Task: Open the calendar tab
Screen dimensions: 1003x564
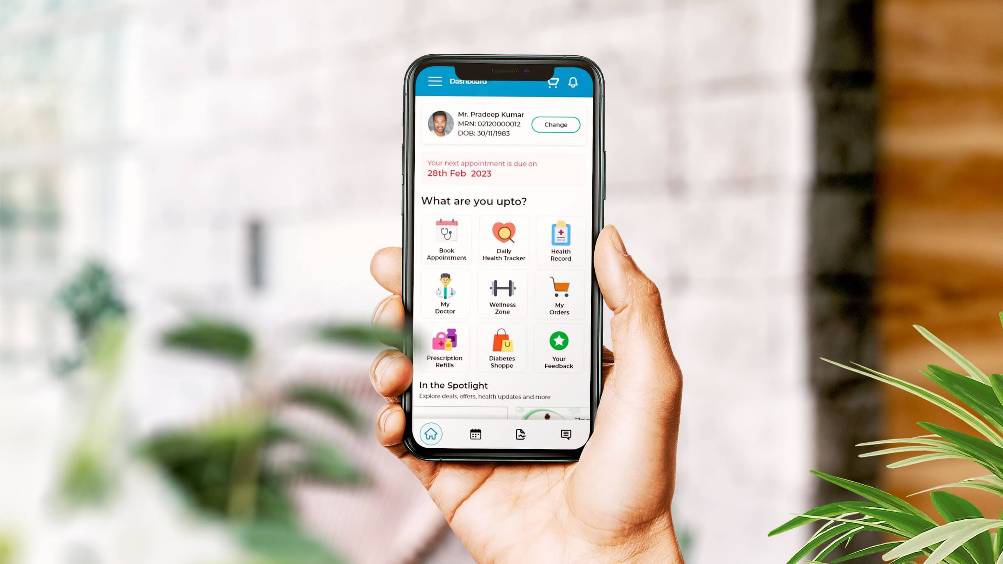Action: tap(475, 434)
